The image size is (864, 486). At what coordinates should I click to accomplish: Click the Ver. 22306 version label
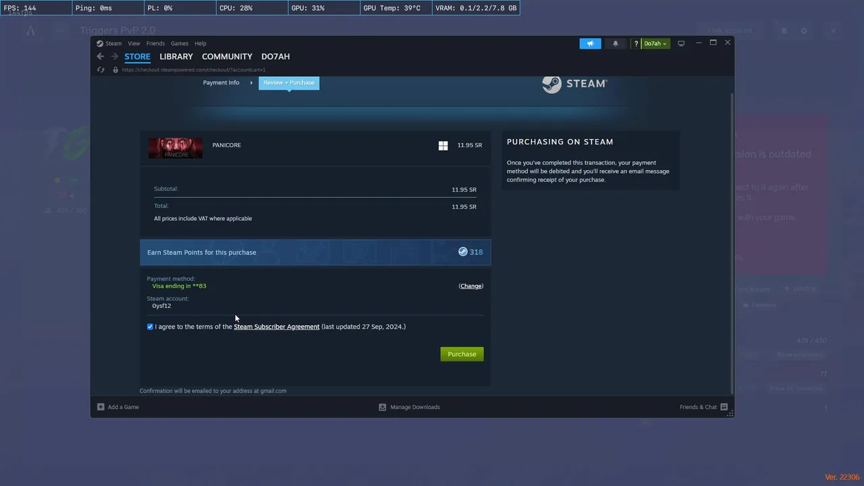[842, 477]
